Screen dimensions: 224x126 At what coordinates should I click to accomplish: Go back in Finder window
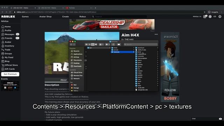point(71,44)
